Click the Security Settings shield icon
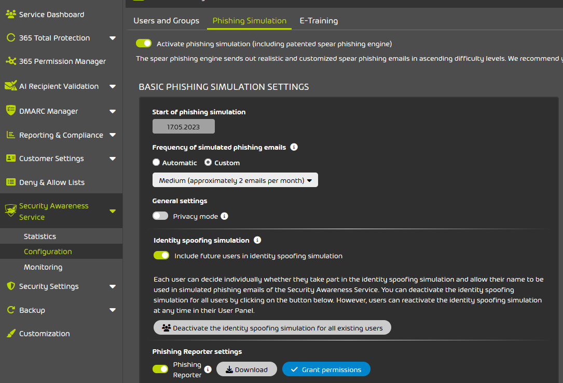This screenshot has height=383, width=563. click(x=11, y=286)
